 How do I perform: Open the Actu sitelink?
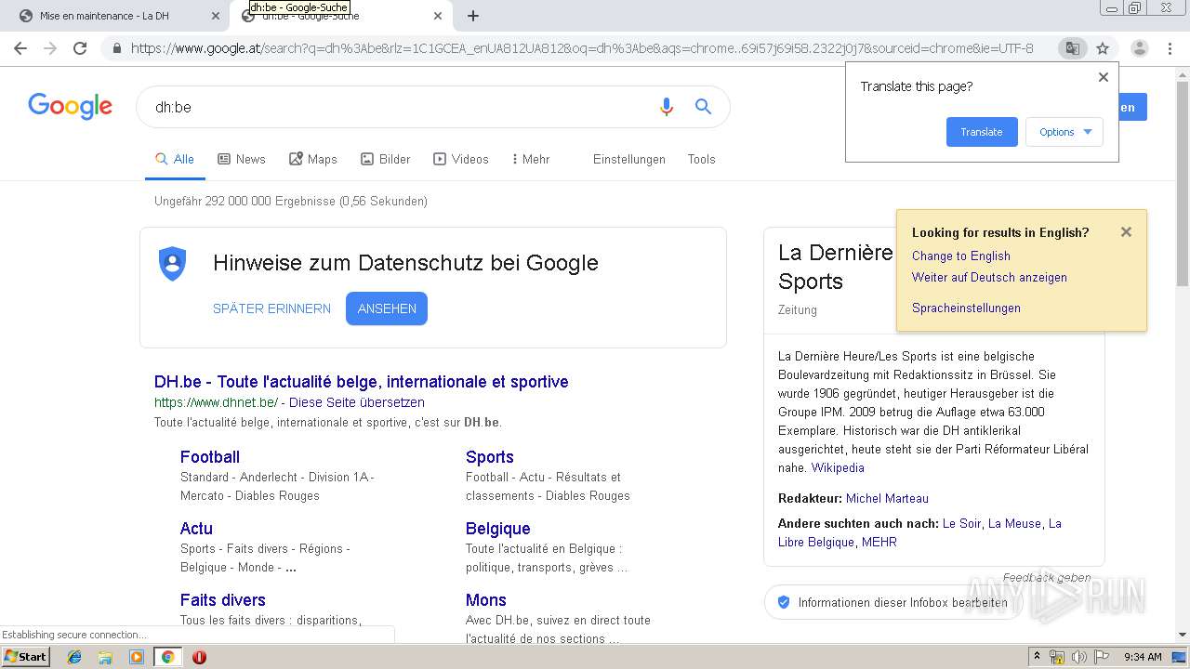pyautogui.click(x=196, y=528)
